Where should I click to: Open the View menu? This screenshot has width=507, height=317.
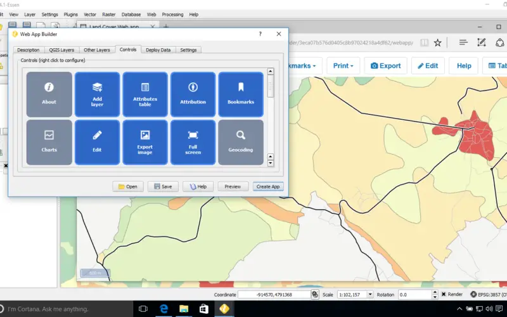click(13, 15)
